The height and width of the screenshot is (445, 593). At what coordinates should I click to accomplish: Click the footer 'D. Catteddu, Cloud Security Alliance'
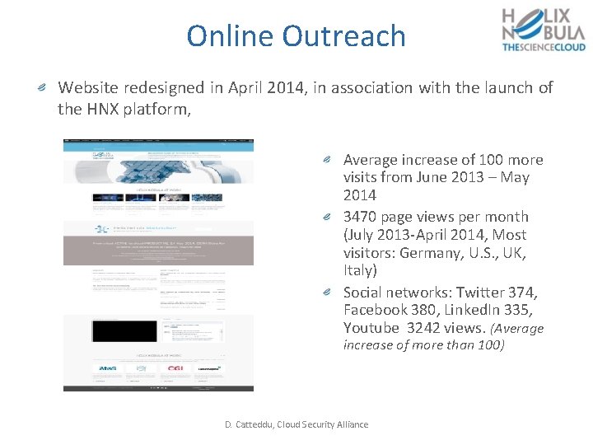[x=296, y=424]
